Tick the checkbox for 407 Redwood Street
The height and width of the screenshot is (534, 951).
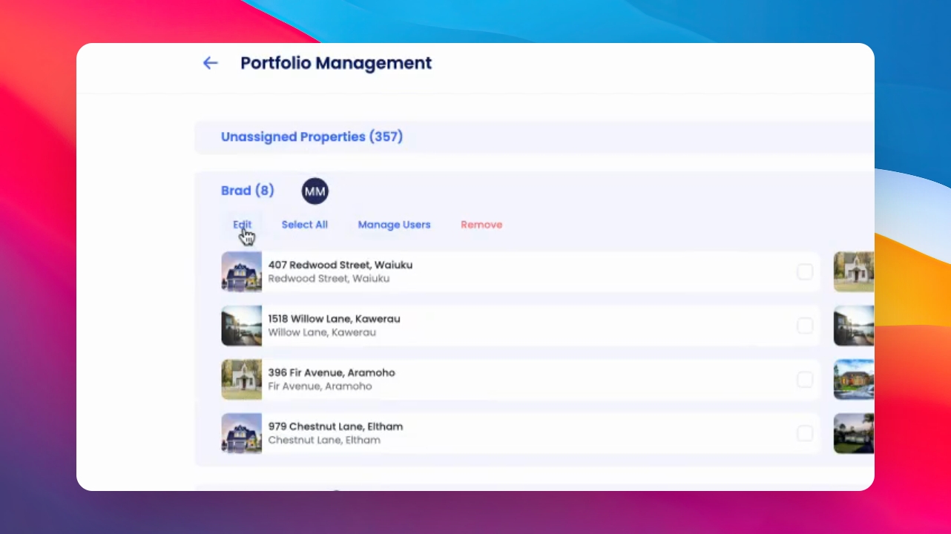(805, 272)
